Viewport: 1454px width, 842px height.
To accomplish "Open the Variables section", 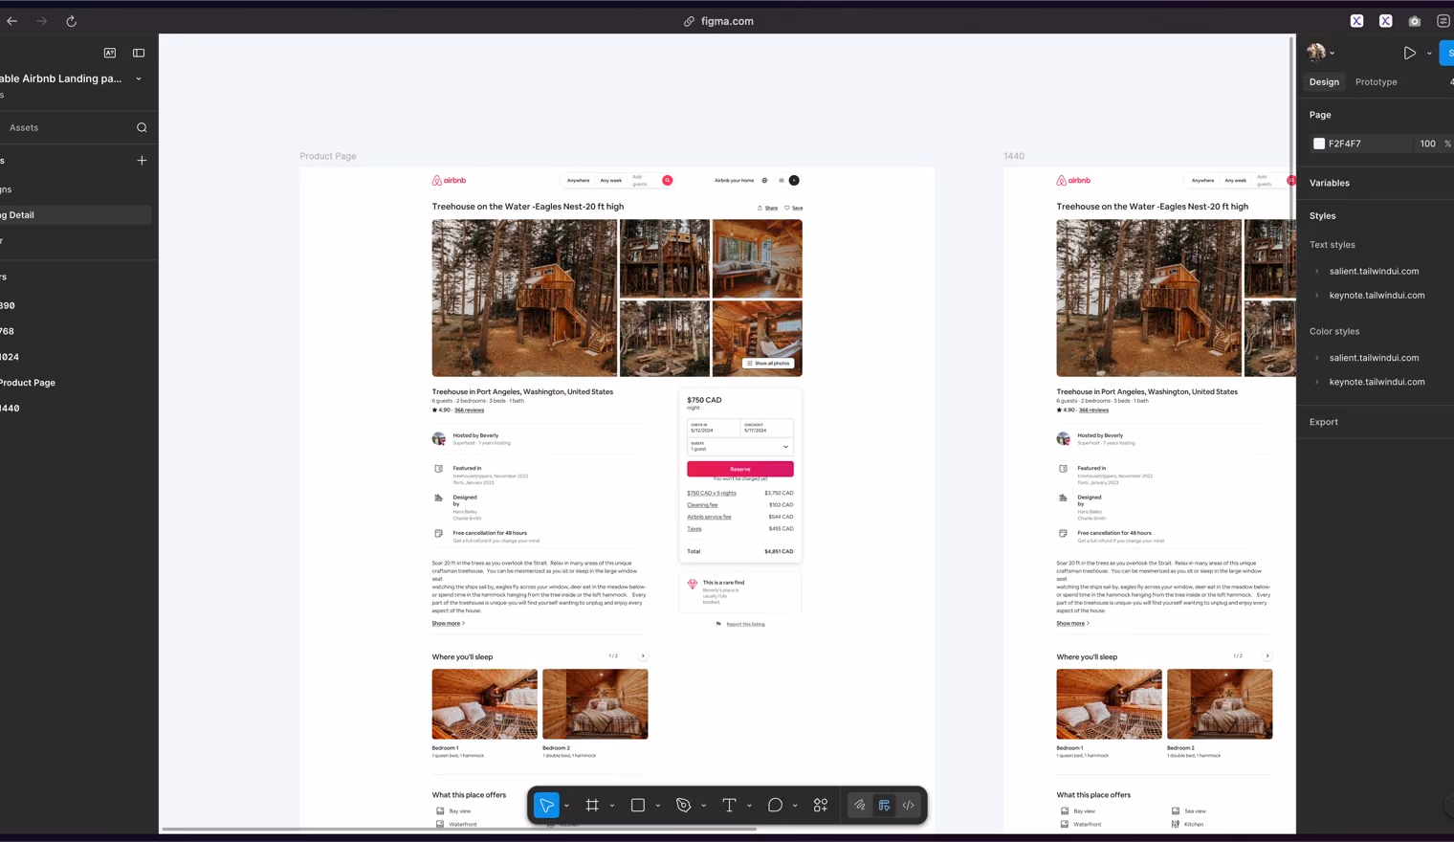I will (x=1329, y=183).
